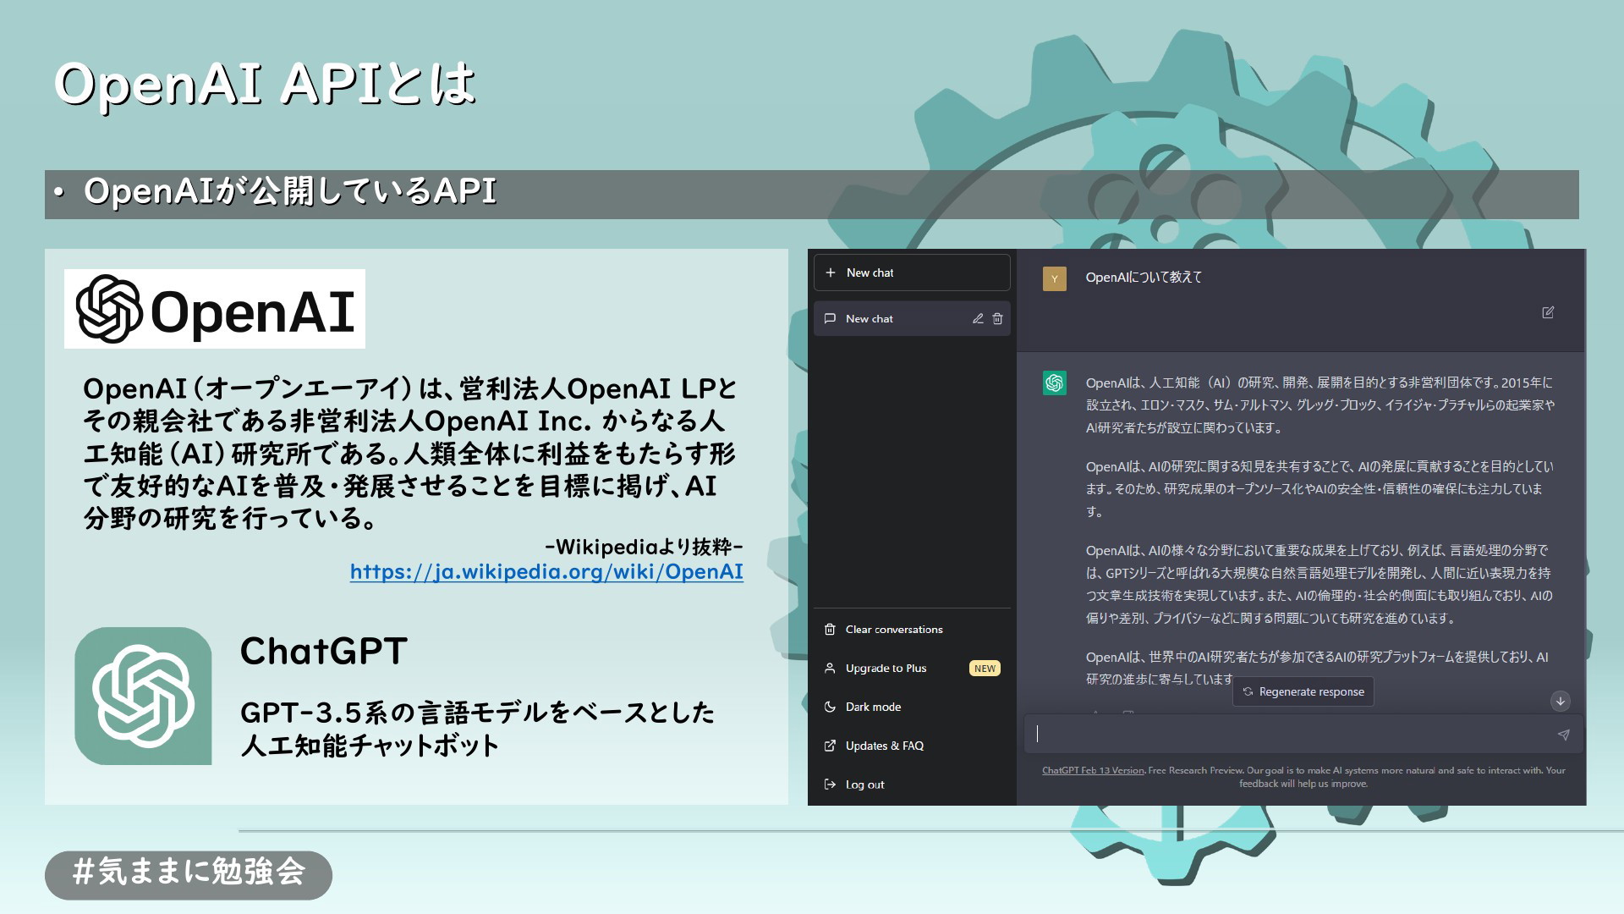Click the slide title 'OpenAI APIとは'

click(x=265, y=84)
